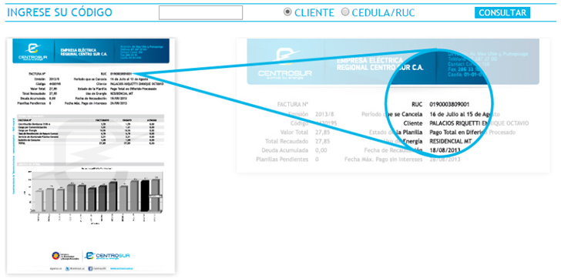561x279 pixels.
Task: Click the faded CENTROSUR logo in the enlarged invoice
Action: (x=285, y=65)
